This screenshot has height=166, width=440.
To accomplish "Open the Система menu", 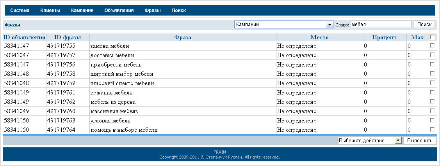I will 20,10.
